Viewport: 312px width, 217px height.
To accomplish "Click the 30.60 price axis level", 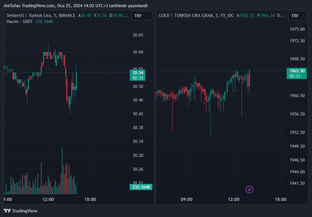I will [138, 52].
